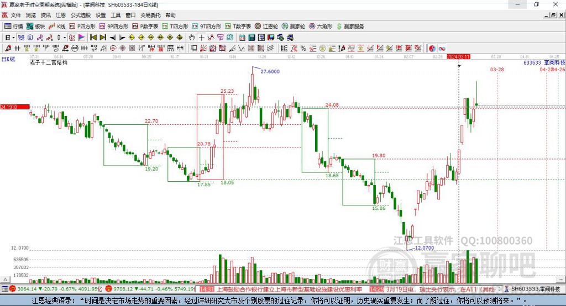Open the 公式选股 menu
566x306 pixels.
(81, 15)
